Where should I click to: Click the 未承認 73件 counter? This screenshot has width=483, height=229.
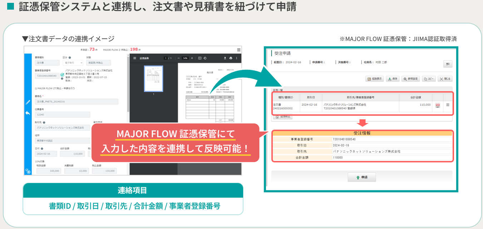pos(89,50)
